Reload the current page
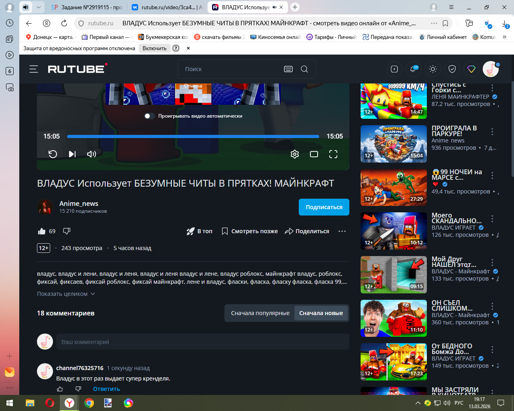 point(64,23)
